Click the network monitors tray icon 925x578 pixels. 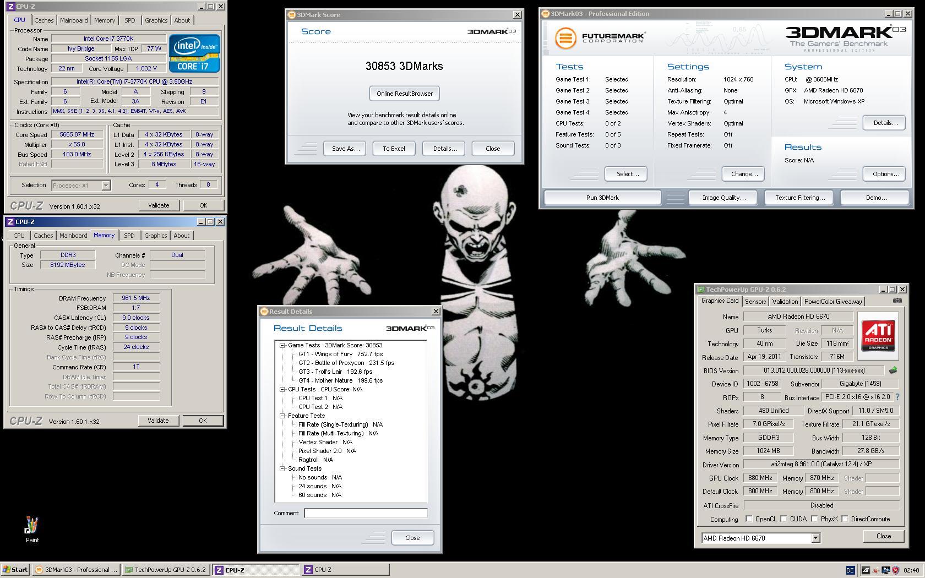(x=885, y=570)
